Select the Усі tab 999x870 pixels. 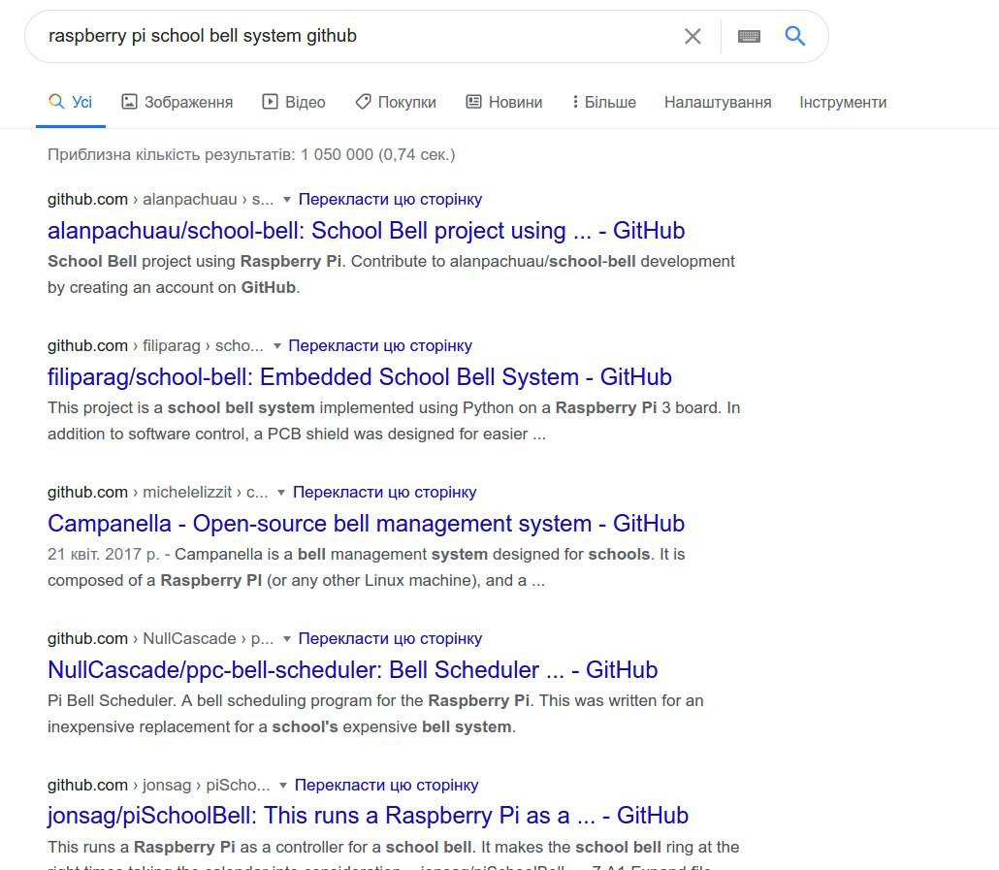(x=70, y=102)
